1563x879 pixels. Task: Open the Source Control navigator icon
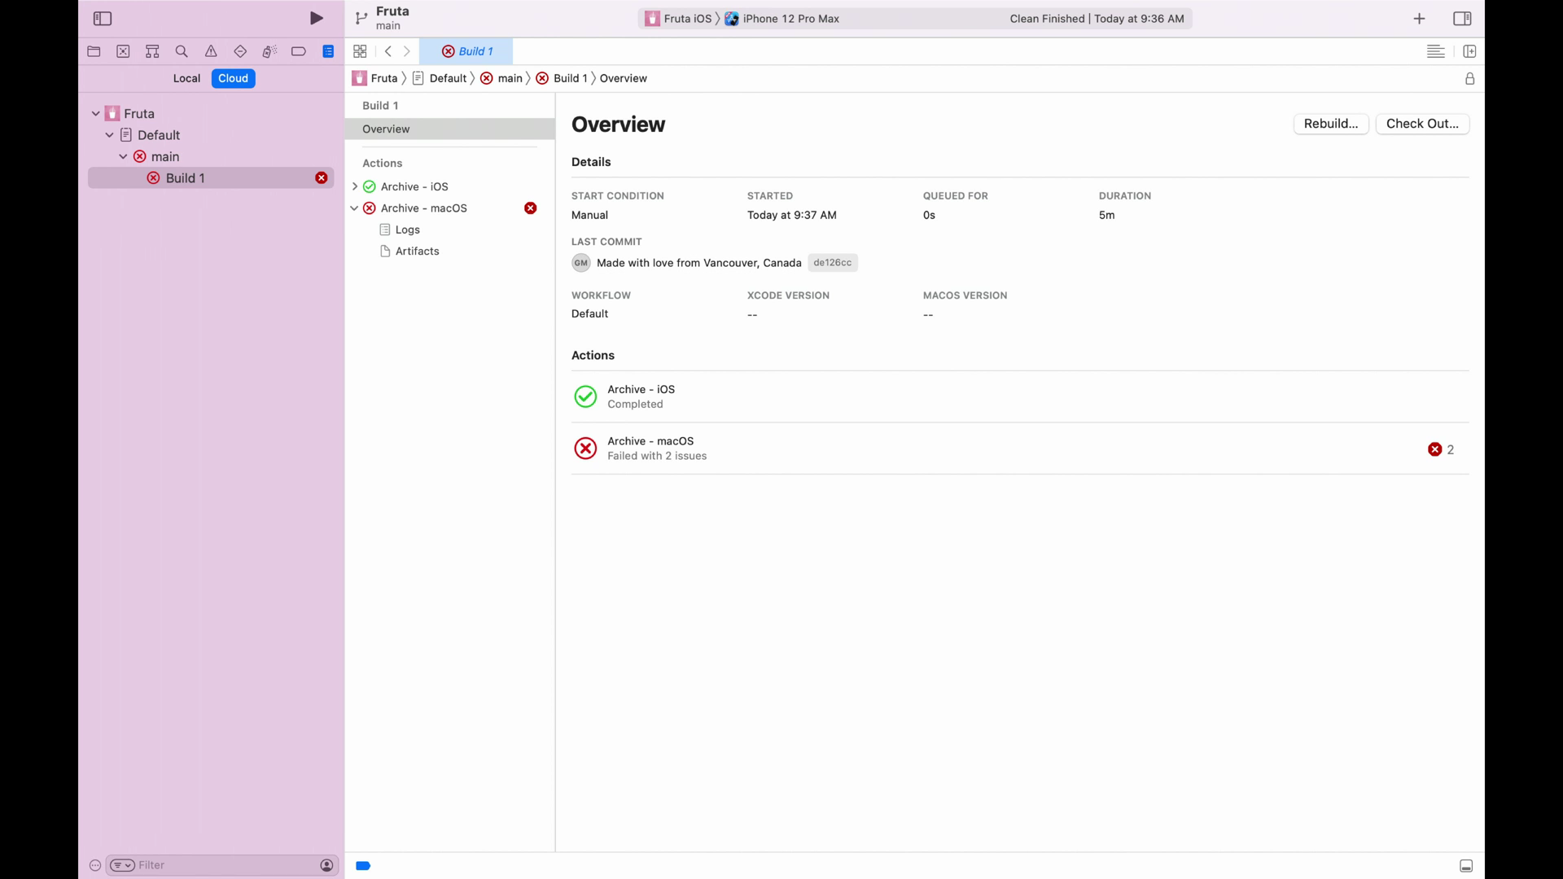coord(123,51)
